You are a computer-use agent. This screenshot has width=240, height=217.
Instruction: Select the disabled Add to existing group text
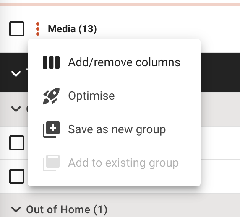(123, 163)
